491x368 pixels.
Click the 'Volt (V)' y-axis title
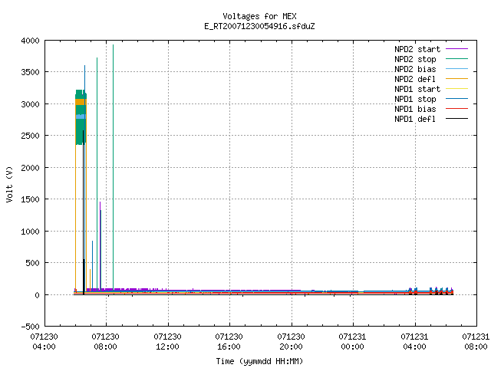[x=9, y=184]
